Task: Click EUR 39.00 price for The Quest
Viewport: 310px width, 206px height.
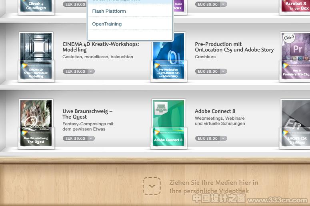Action: [x=75, y=138]
